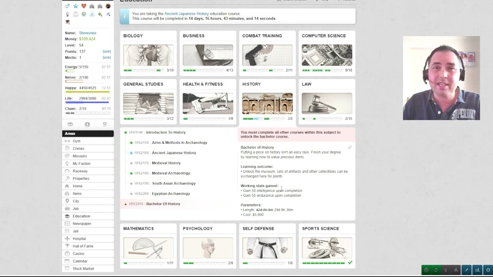Open Crimes from the sidebar

(88, 149)
